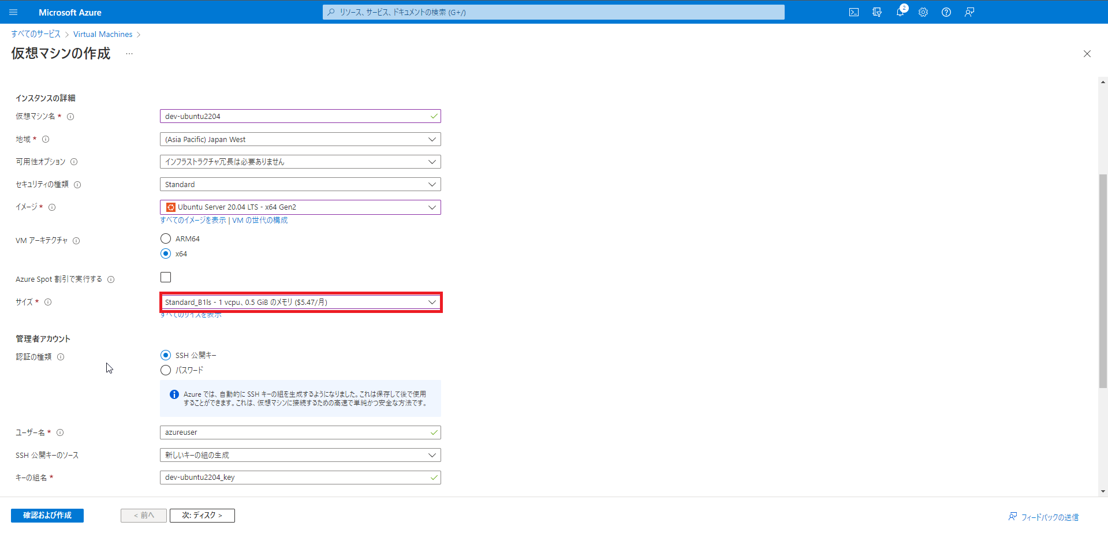
Task: Open the more options ellipsis next to title
Action: coord(129,54)
